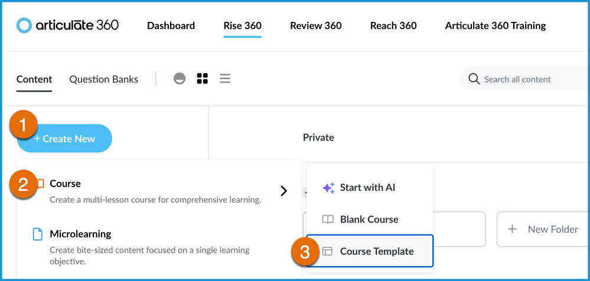Click the Microlearning page icon
The height and width of the screenshot is (281, 590).
[x=37, y=234]
